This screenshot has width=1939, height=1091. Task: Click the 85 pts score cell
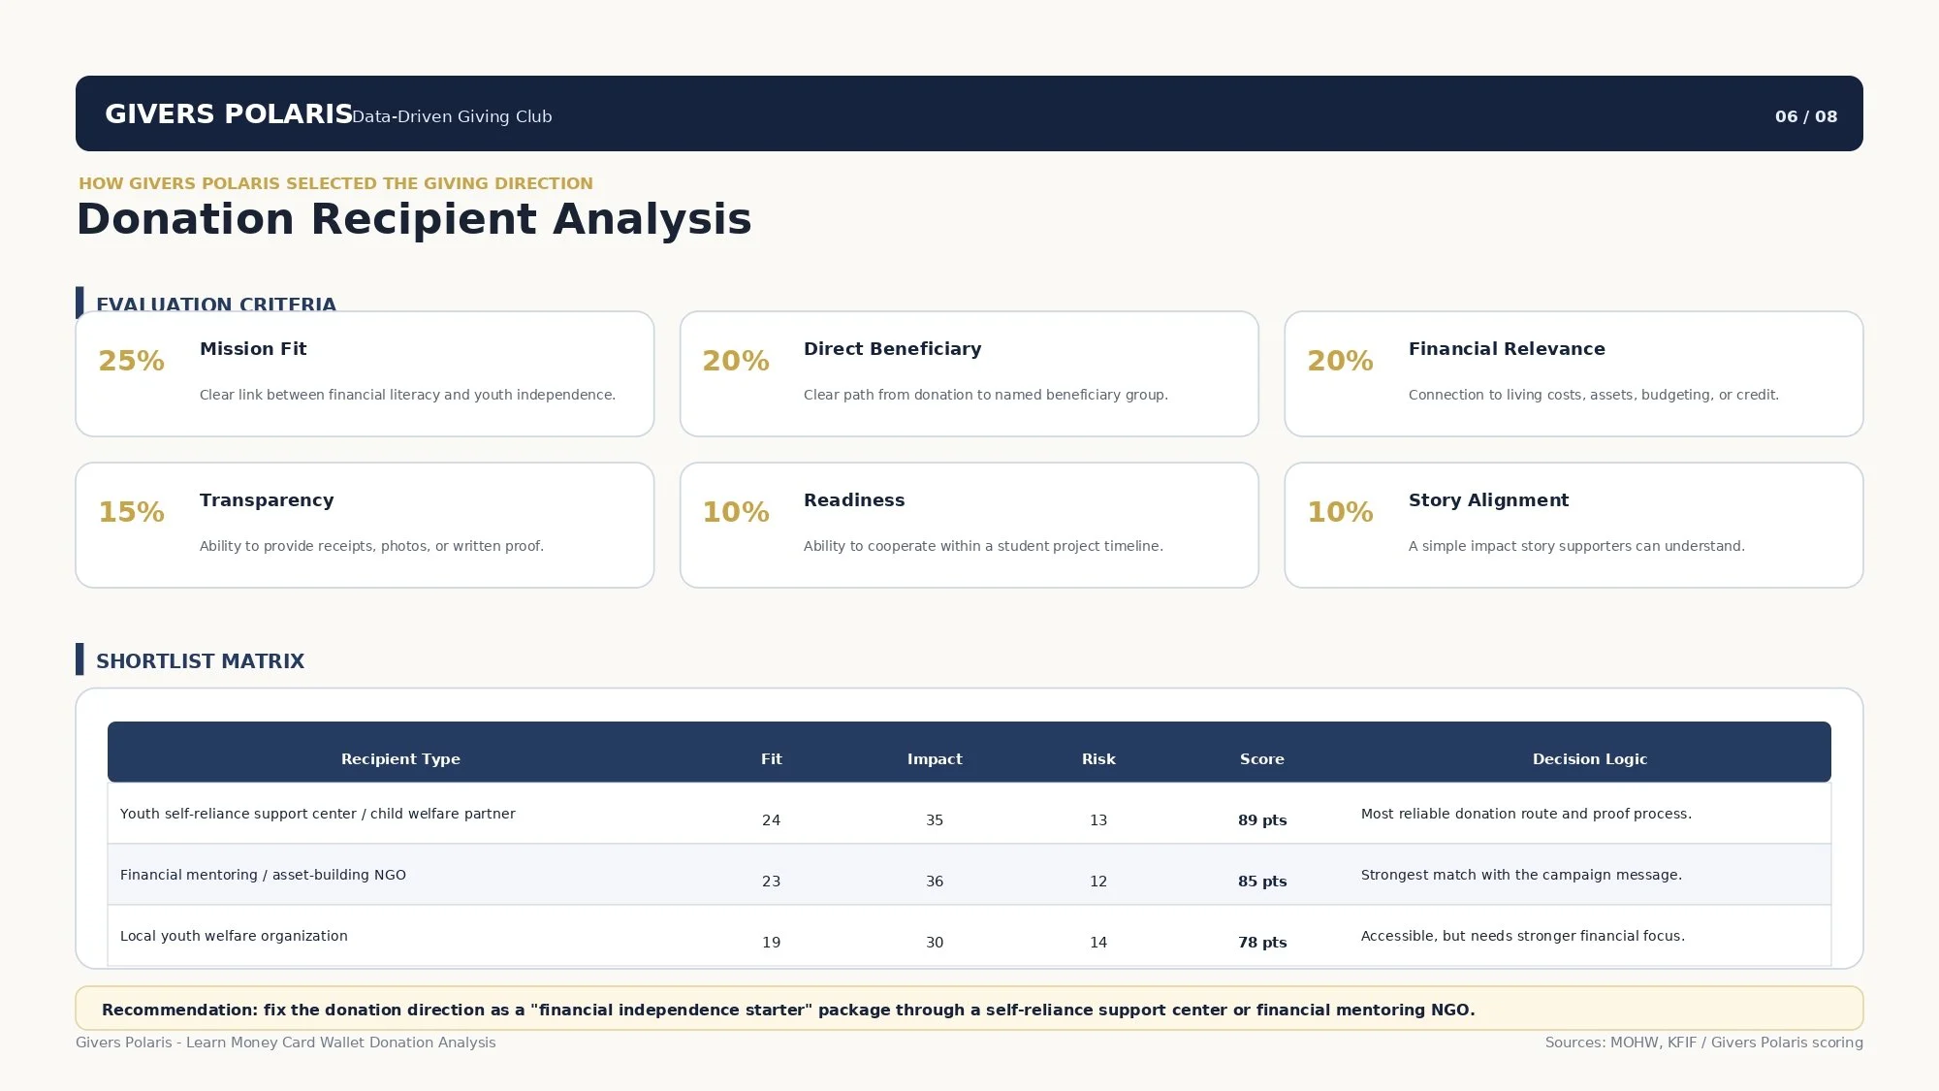click(x=1262, y=882)
